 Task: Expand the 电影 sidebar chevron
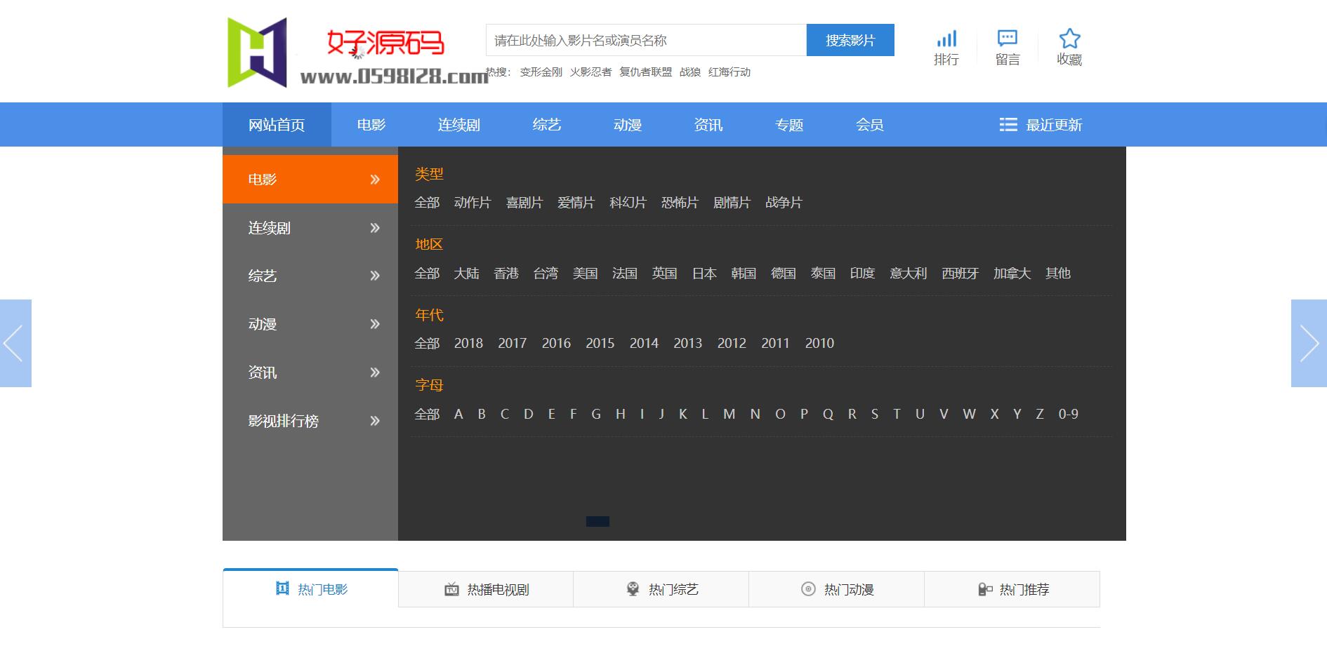(x=375, y=180)
